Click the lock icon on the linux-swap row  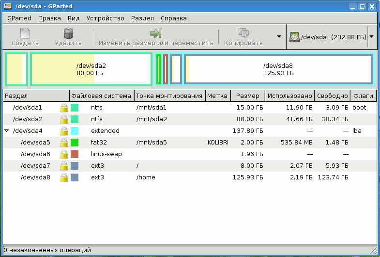pyautogui.click(x=64, y=154)
